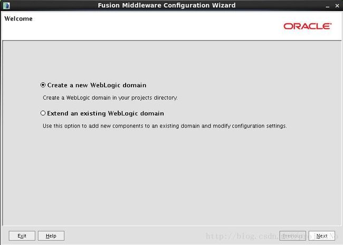Click the blank white header area beside Welcome

(153, 26)
